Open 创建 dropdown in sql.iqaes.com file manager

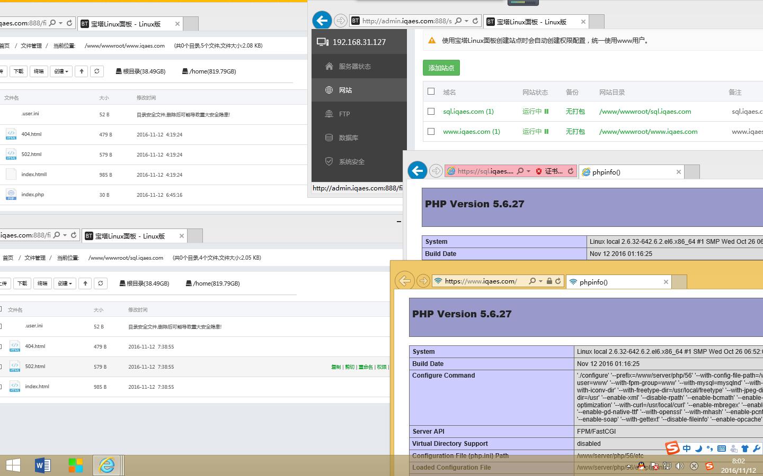(65, 283)
